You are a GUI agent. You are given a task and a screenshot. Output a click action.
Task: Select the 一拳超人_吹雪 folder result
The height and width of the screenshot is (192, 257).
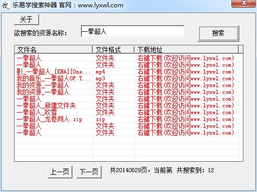click(x=129, y=112)
